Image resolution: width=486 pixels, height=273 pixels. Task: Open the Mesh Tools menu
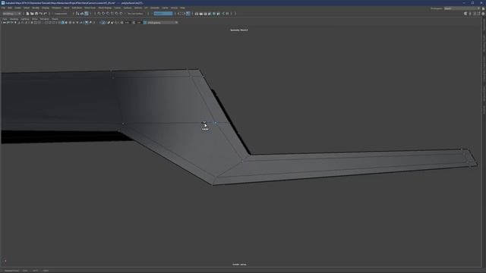click(x=90, y=8)
